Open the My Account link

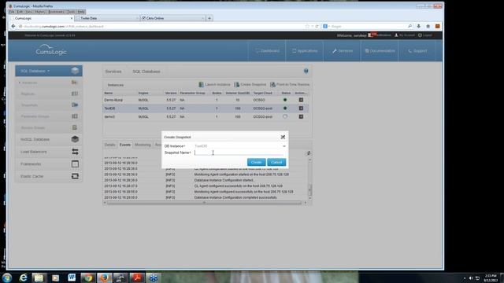(x=404, y=35)
